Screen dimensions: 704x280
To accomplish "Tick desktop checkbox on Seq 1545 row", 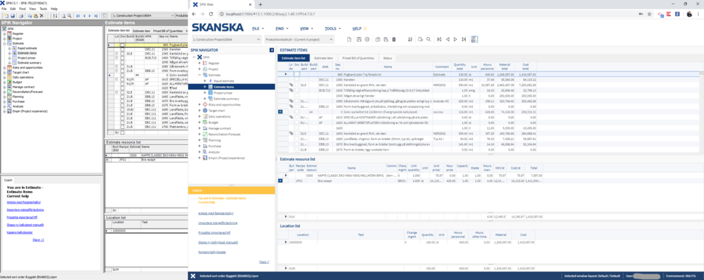I will pos(122,62).
